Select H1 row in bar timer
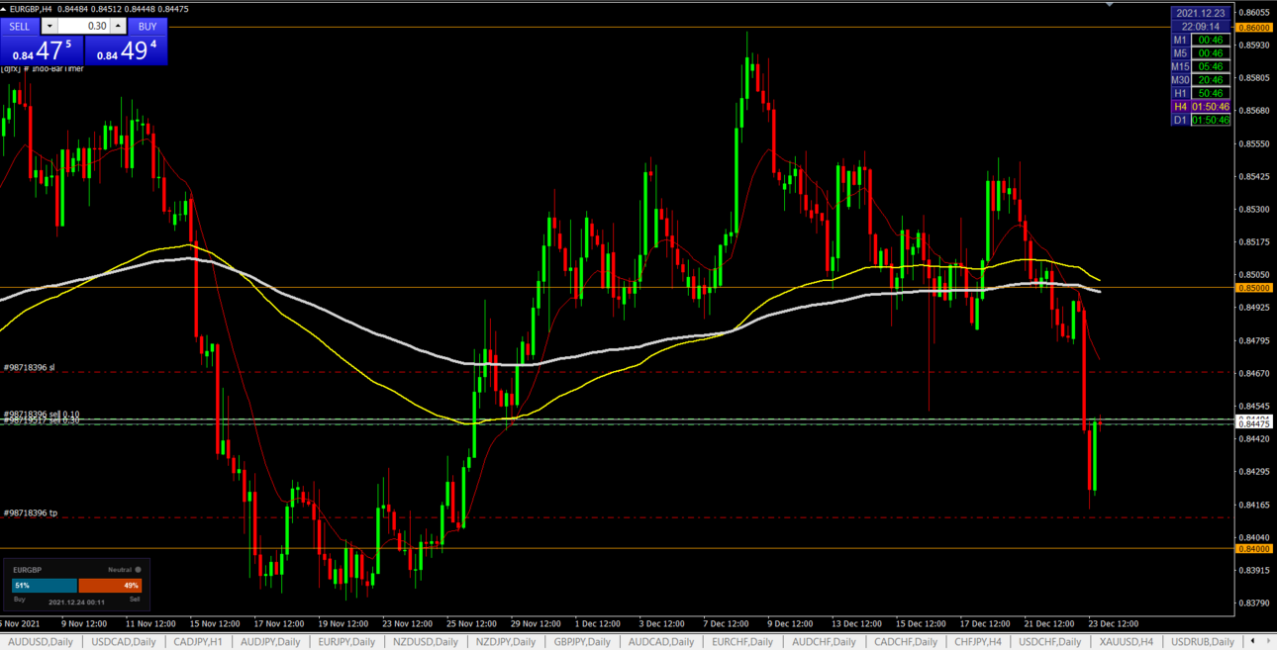 coord(1201,93)
